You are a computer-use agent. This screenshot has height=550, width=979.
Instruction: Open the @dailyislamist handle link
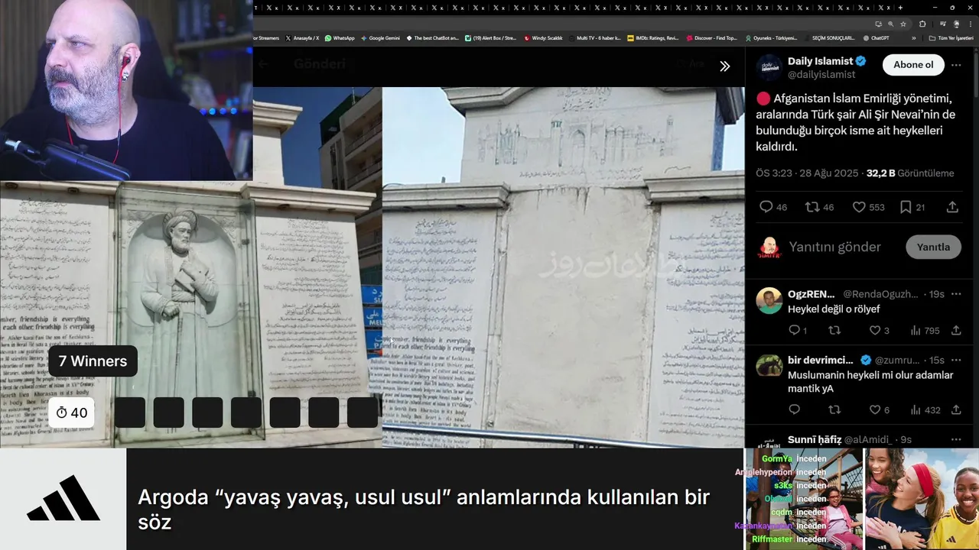point(821,74)
